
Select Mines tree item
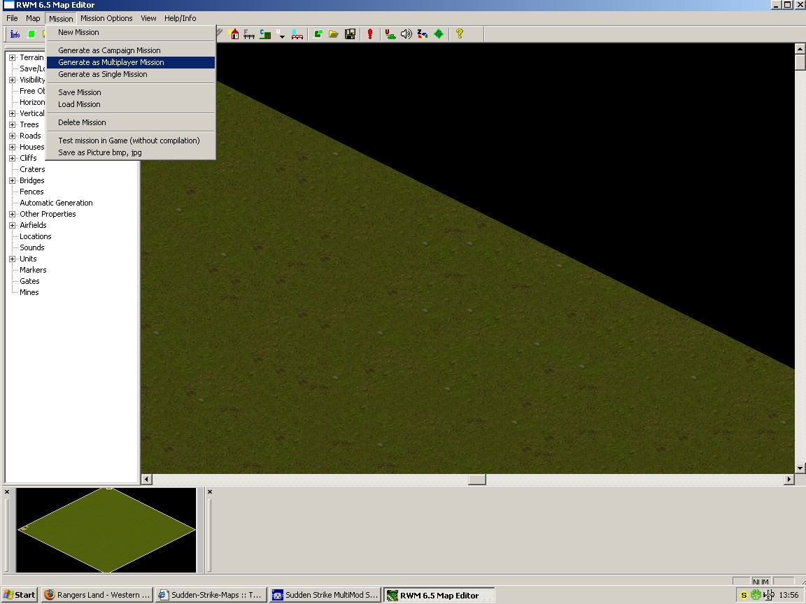29,292
